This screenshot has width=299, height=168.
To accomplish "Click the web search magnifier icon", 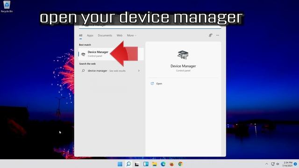I will point(83,70).
